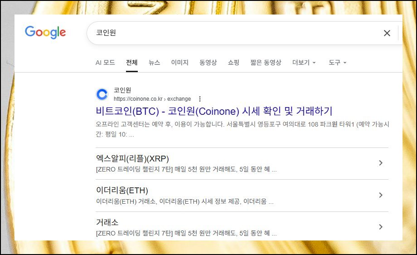The image size is (417, 255).
Task: Expand the chevron on the 엑스알피(리플)(XRP) row
Action: coord(381,163)
